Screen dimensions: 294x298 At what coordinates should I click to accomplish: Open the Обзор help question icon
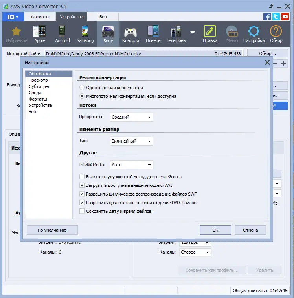click(276, 34)
